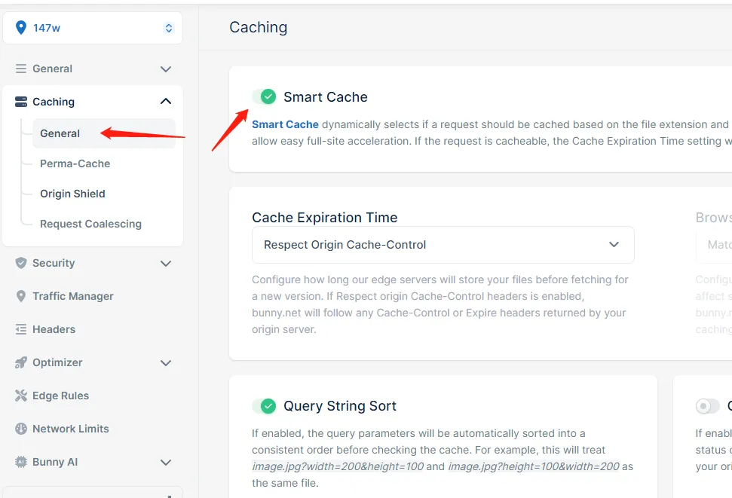Expand the Security section chevron
Viewport: 732px width, 498px height.
click(166, 263)
